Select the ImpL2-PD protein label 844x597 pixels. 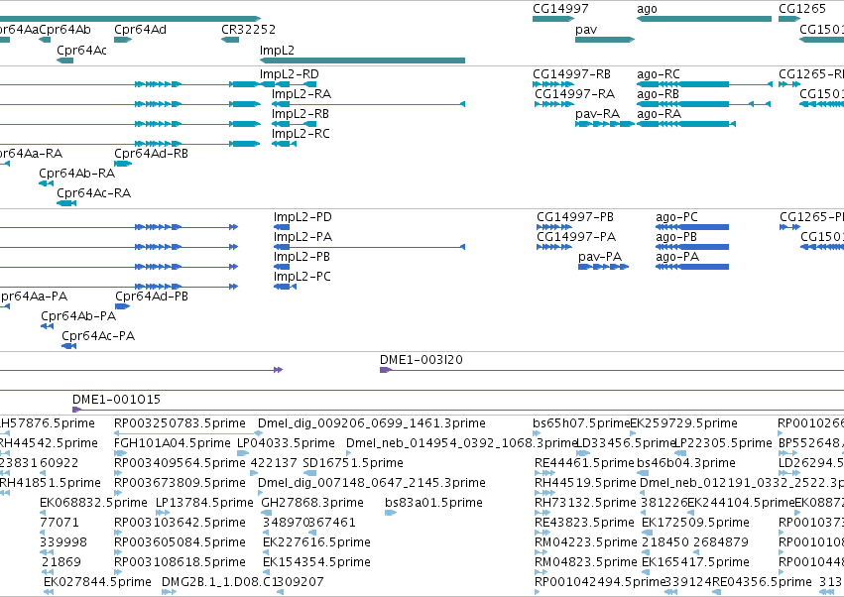tap(302, 217)
